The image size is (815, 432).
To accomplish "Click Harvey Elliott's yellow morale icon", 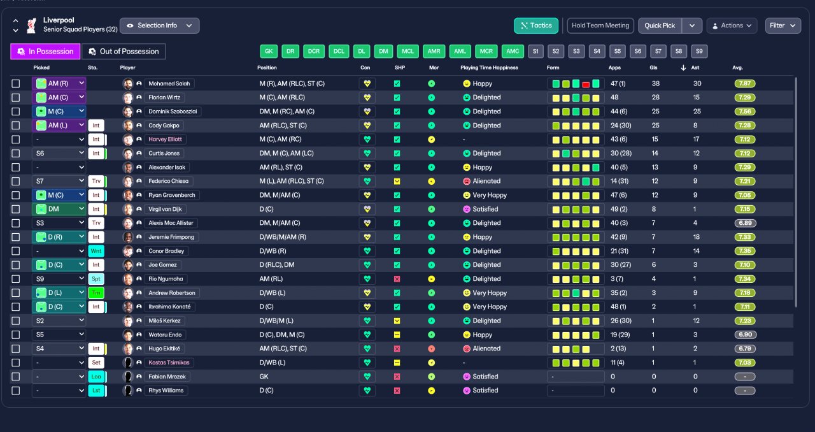I will [431, 140].
